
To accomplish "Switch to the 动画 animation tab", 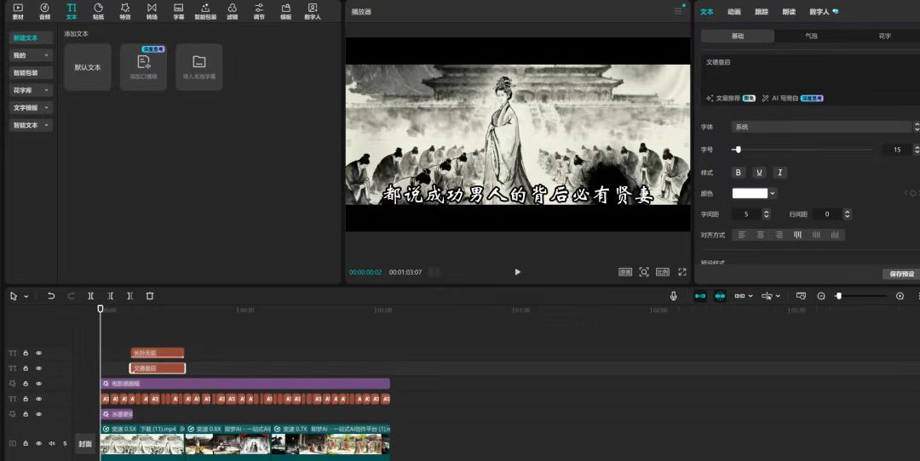I will (x=734, y=12).
